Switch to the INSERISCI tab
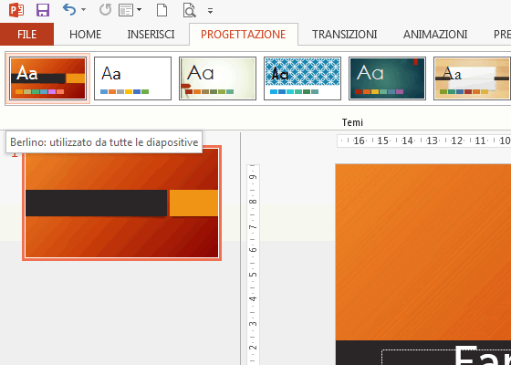Screen dimensions: 511x365 click(151, 35)
